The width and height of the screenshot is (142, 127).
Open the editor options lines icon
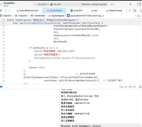(x=134, y=10)
